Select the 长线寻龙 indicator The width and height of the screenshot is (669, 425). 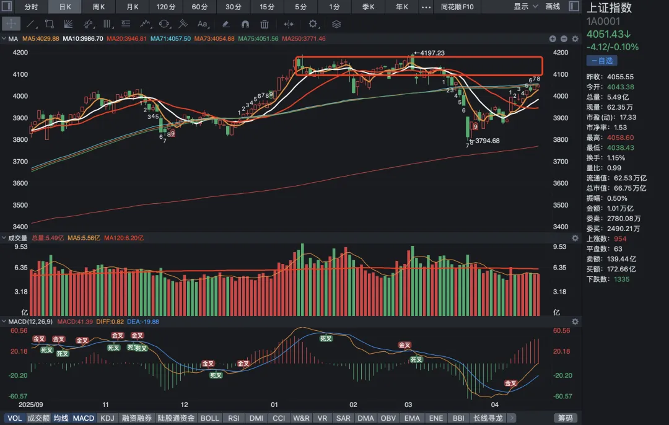[x=488, y=418]
